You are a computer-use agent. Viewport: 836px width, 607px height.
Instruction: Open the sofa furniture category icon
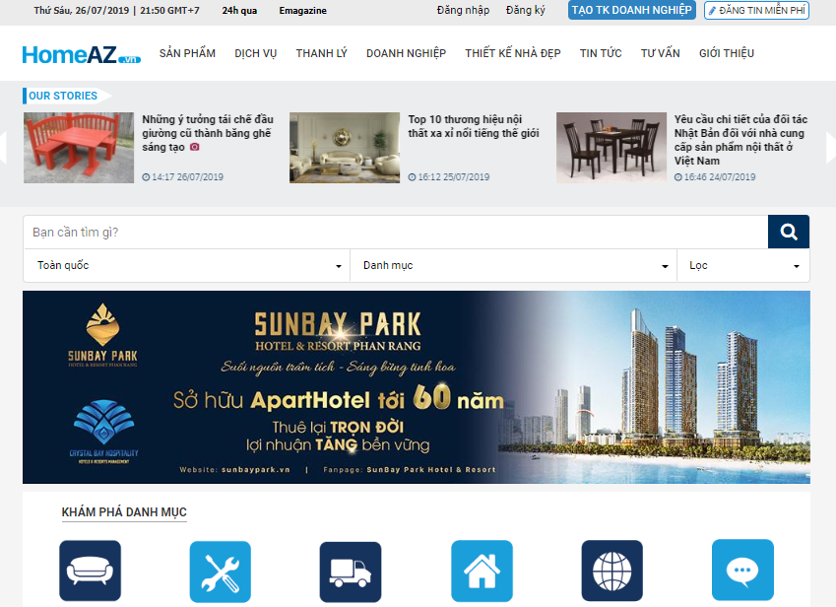[91, 571]
